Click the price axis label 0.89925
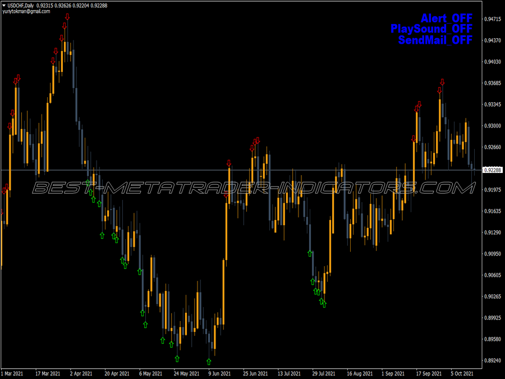The width and height of the screenshot is (505, 379). pyautogui.click(x=493, y=318)
